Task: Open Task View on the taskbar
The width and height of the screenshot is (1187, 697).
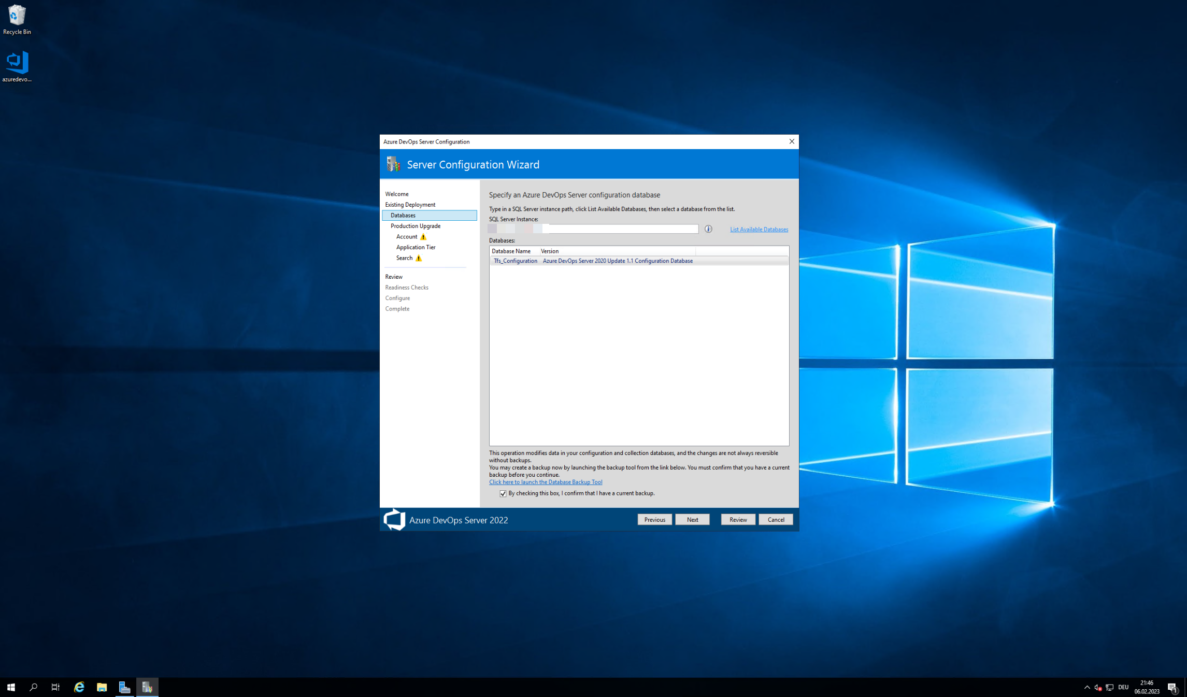Action: [56, 687]
